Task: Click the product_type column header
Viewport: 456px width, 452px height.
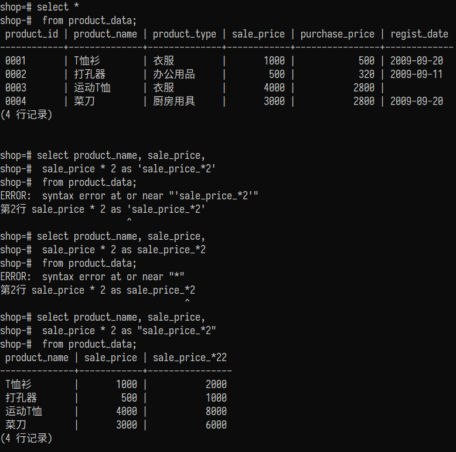Action: pyautogui.click(x=185, y=34)
